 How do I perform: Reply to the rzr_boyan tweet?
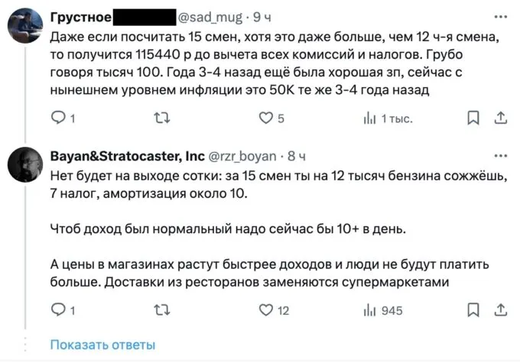(58, 310)
